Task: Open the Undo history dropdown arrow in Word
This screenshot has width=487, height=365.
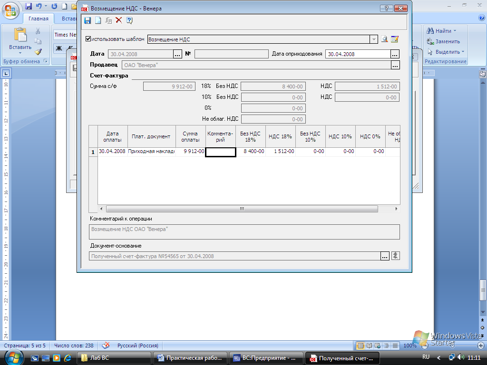Action: (46, 6)
